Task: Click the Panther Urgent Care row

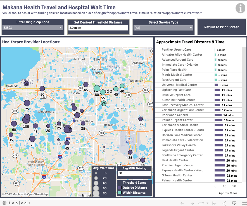Action: (198, 50)
